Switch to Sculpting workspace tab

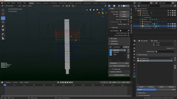pos(46,3)
